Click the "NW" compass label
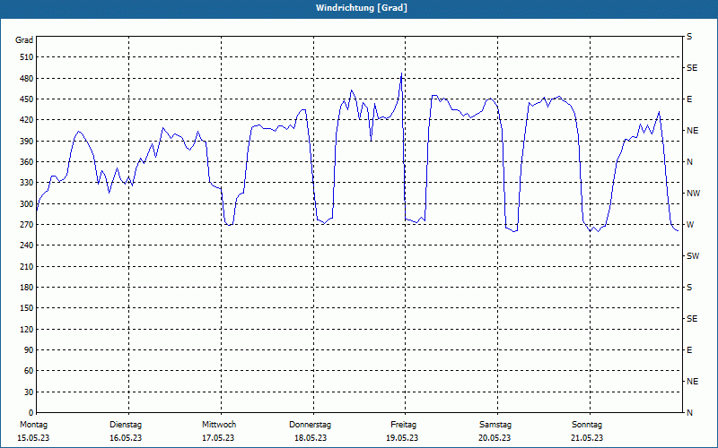 point(694,194)
